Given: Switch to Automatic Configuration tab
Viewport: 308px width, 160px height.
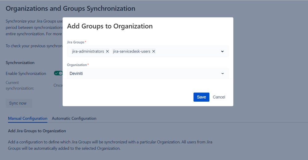Looking at the screenshot, I should [74, 118].
